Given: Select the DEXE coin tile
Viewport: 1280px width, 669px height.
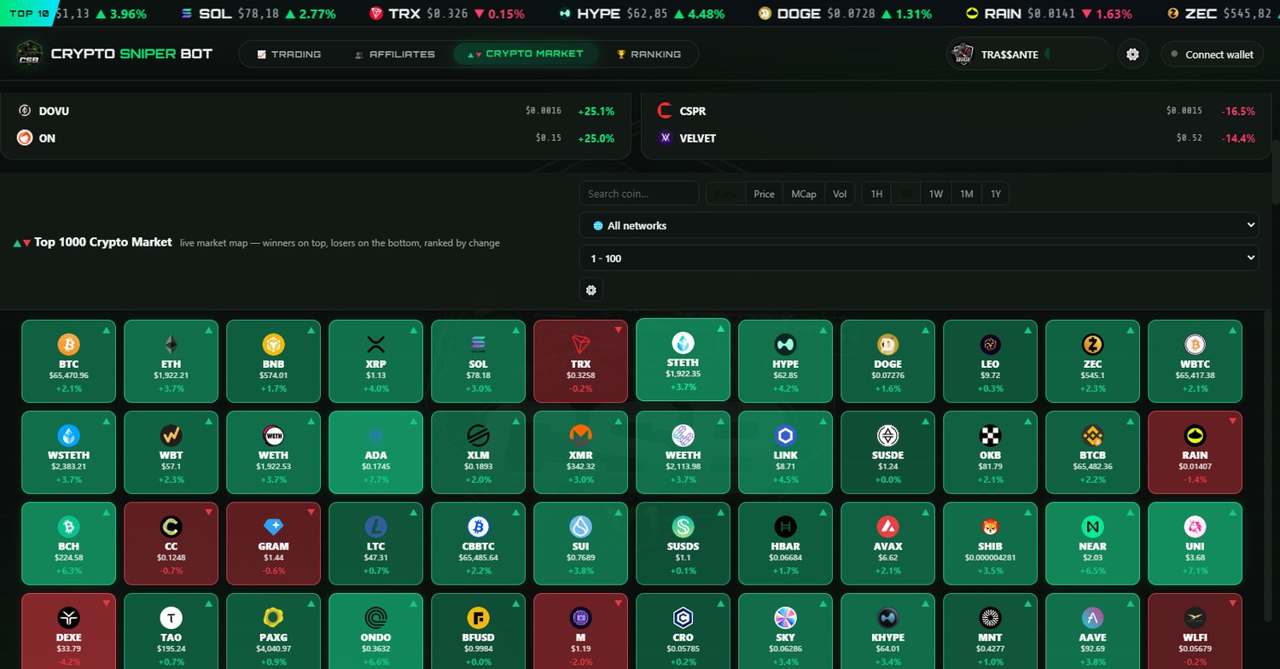Looking at the screenshot, I should pyautogui.click(x=68, y=631).
